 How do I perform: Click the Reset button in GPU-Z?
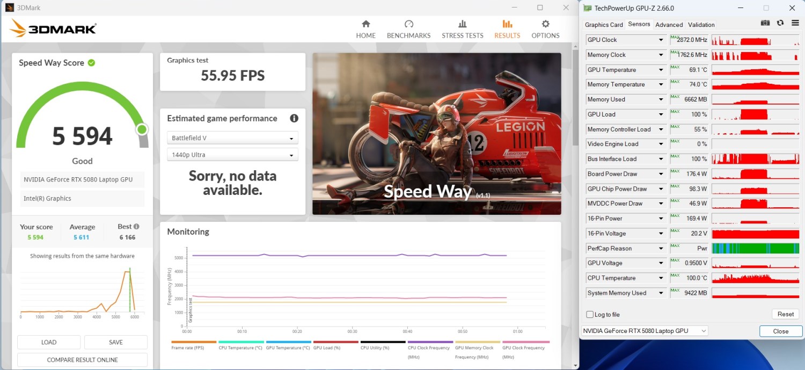tap(785, 314)
